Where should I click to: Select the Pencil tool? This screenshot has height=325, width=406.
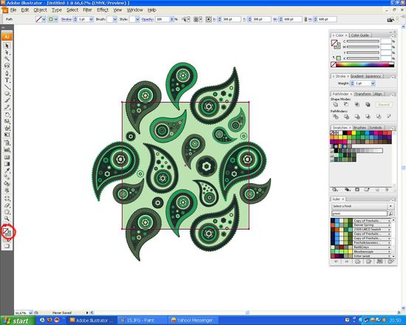pos(7,107)
